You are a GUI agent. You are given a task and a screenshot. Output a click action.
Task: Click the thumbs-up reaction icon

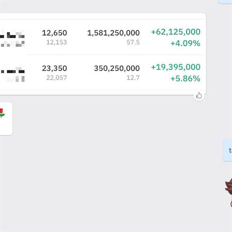199,96
